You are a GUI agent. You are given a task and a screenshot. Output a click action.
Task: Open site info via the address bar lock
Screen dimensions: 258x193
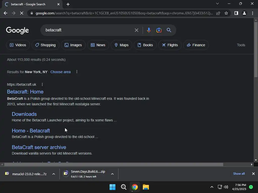[32, 13]
